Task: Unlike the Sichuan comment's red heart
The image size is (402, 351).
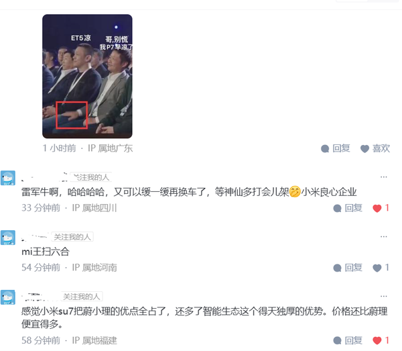Action: tap(377, 208)
